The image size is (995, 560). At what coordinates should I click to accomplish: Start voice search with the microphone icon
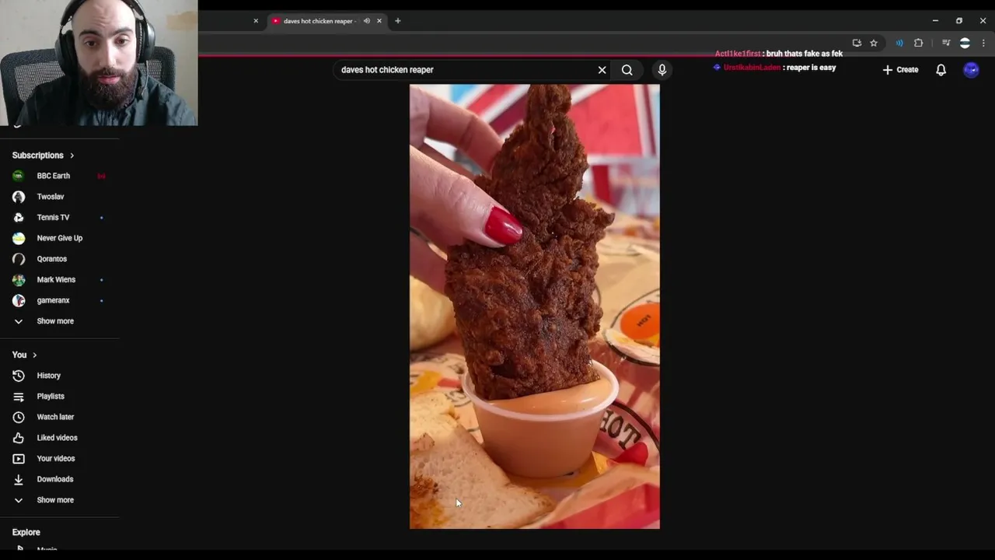tap(662, 70)
